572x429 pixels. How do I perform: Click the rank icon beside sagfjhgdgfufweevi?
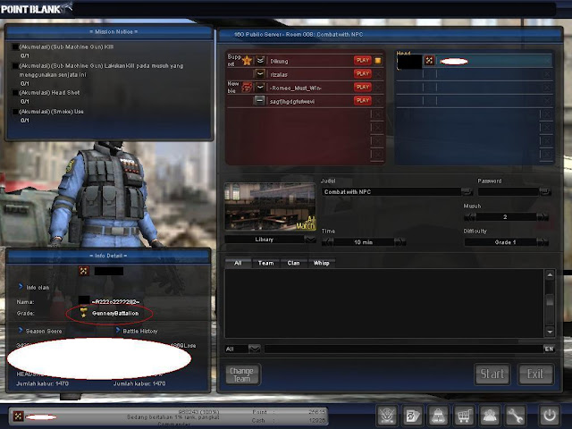coord(259,101)
